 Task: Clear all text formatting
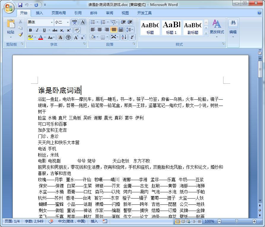point(77,31)
